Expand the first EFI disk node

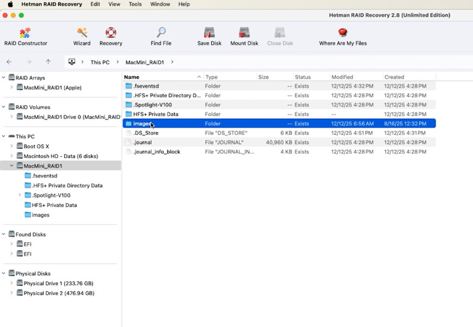coord(12,243)
